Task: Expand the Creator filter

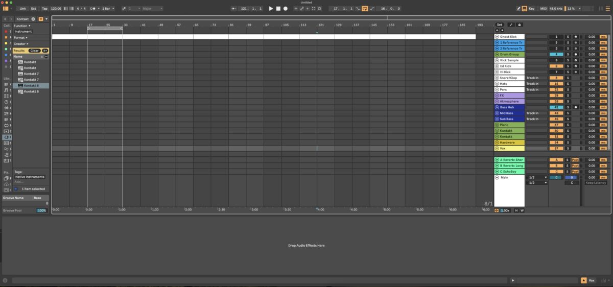Action: point(21,43)
